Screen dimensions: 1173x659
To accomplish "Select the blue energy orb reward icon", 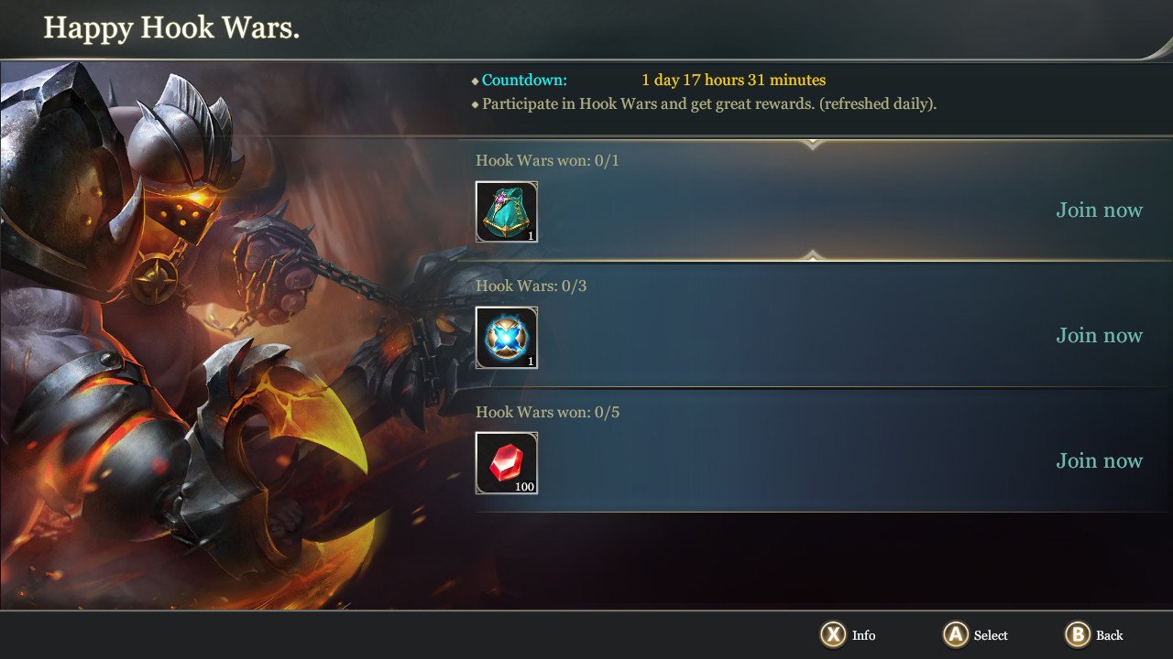I will 506,337.
